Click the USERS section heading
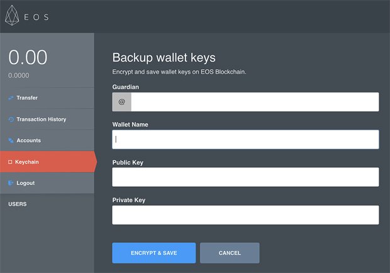This screenshot has height=273, width=390. coord(18,204)
